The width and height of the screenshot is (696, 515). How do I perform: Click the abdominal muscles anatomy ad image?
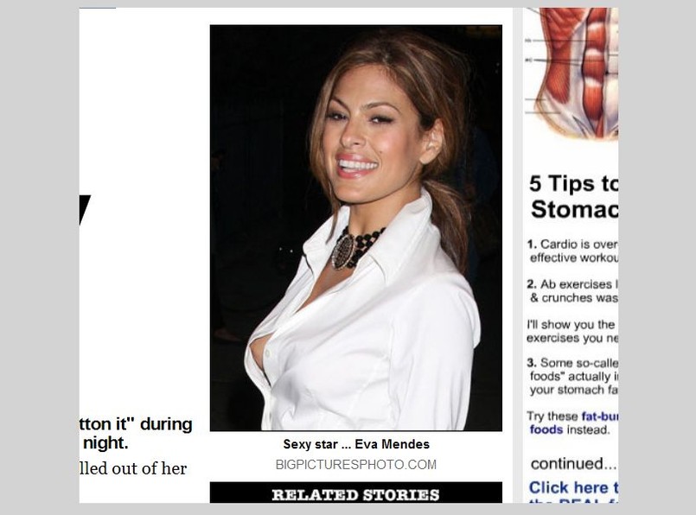(x=571, y=73)
